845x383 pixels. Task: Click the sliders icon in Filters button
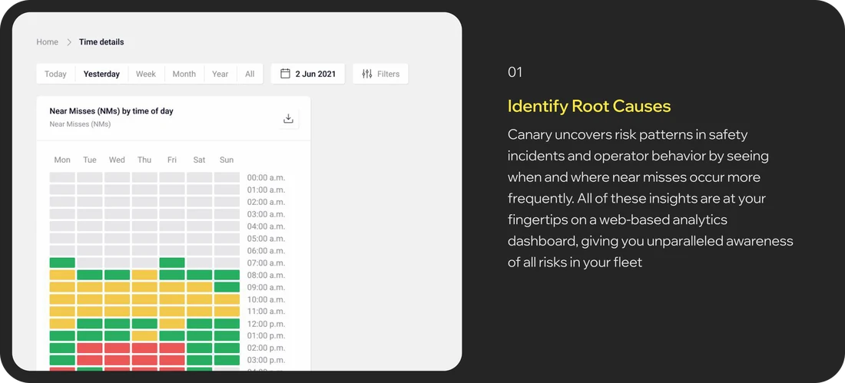click(x=367, y=74)
